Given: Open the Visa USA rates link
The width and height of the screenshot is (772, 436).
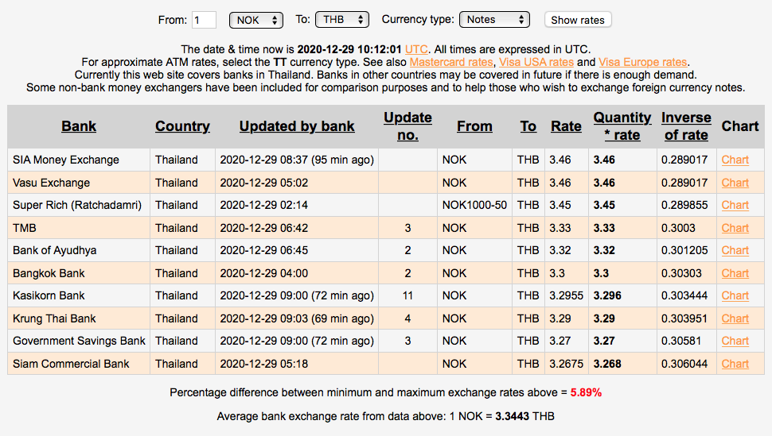Looking at the screenshot, I should tap(536, 62).
